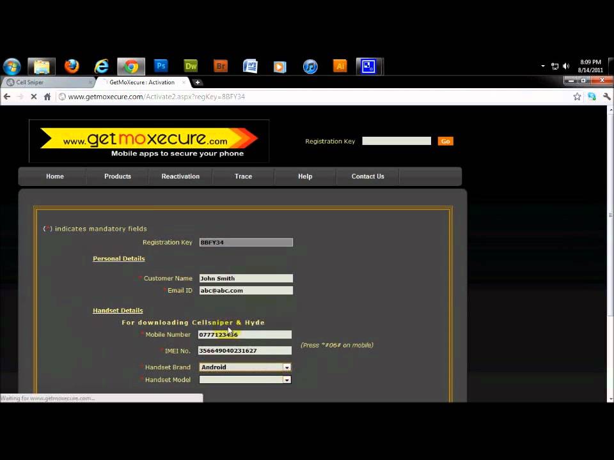Open the blue screen recorder taskbar icon
The width and height of the screenshot is (614, 460).
point(369,66)
